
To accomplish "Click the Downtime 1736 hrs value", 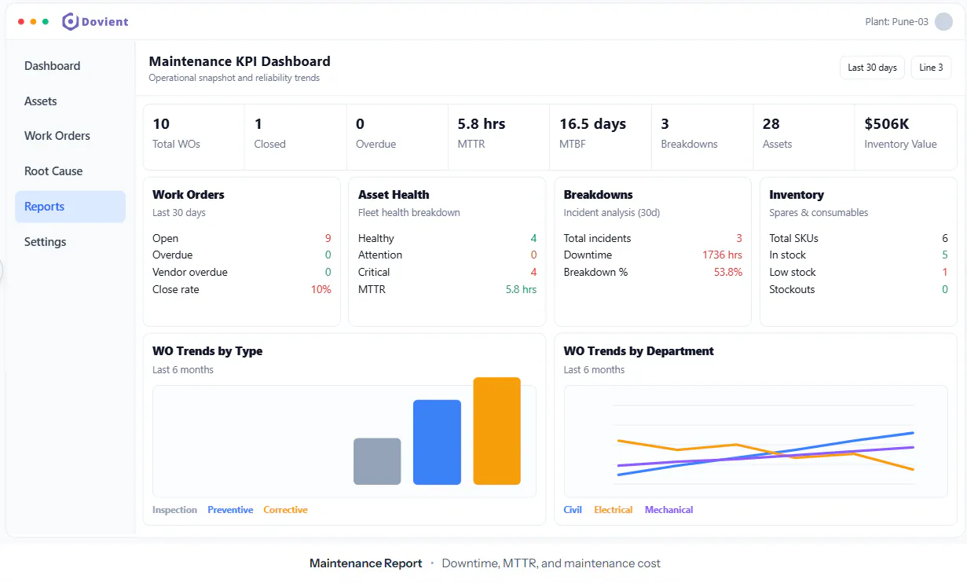I will (x=722, y=255).
